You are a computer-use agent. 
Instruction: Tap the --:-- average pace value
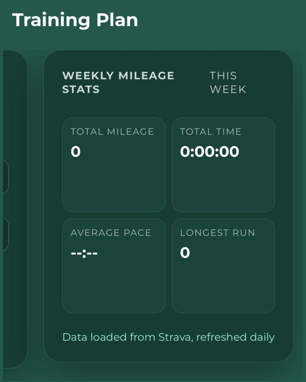click(x=84, y=253)
